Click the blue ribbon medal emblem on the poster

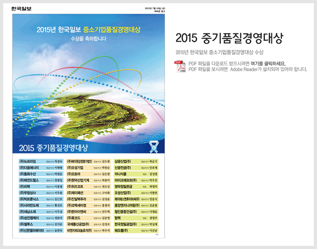[154, 147]
